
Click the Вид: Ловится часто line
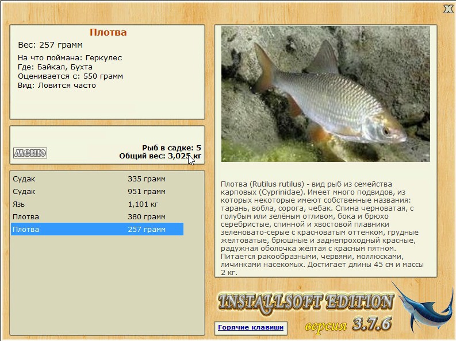pos(57,86)
